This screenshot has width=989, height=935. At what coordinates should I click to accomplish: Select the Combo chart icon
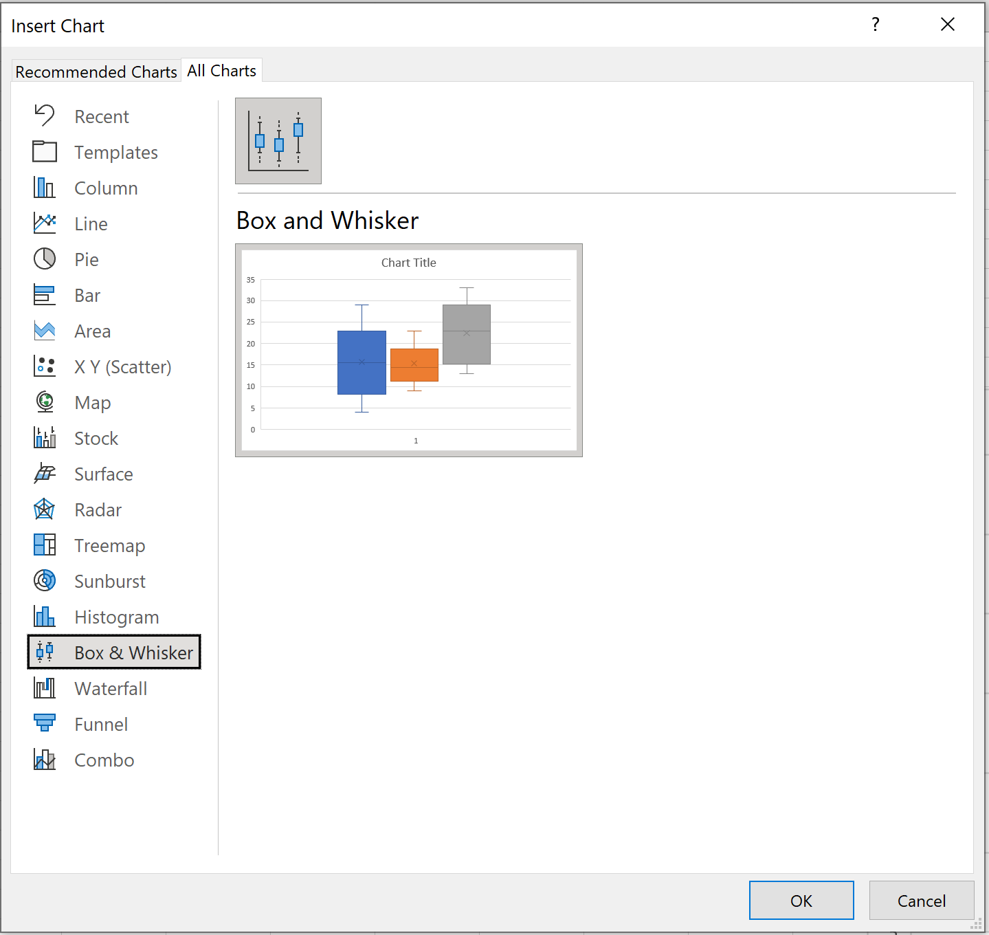pos(45,759)
